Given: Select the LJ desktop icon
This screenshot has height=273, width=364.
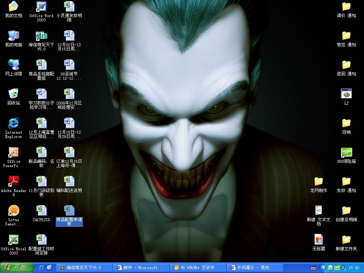Looking at the screenshot, I should click(x=346, y=94).
